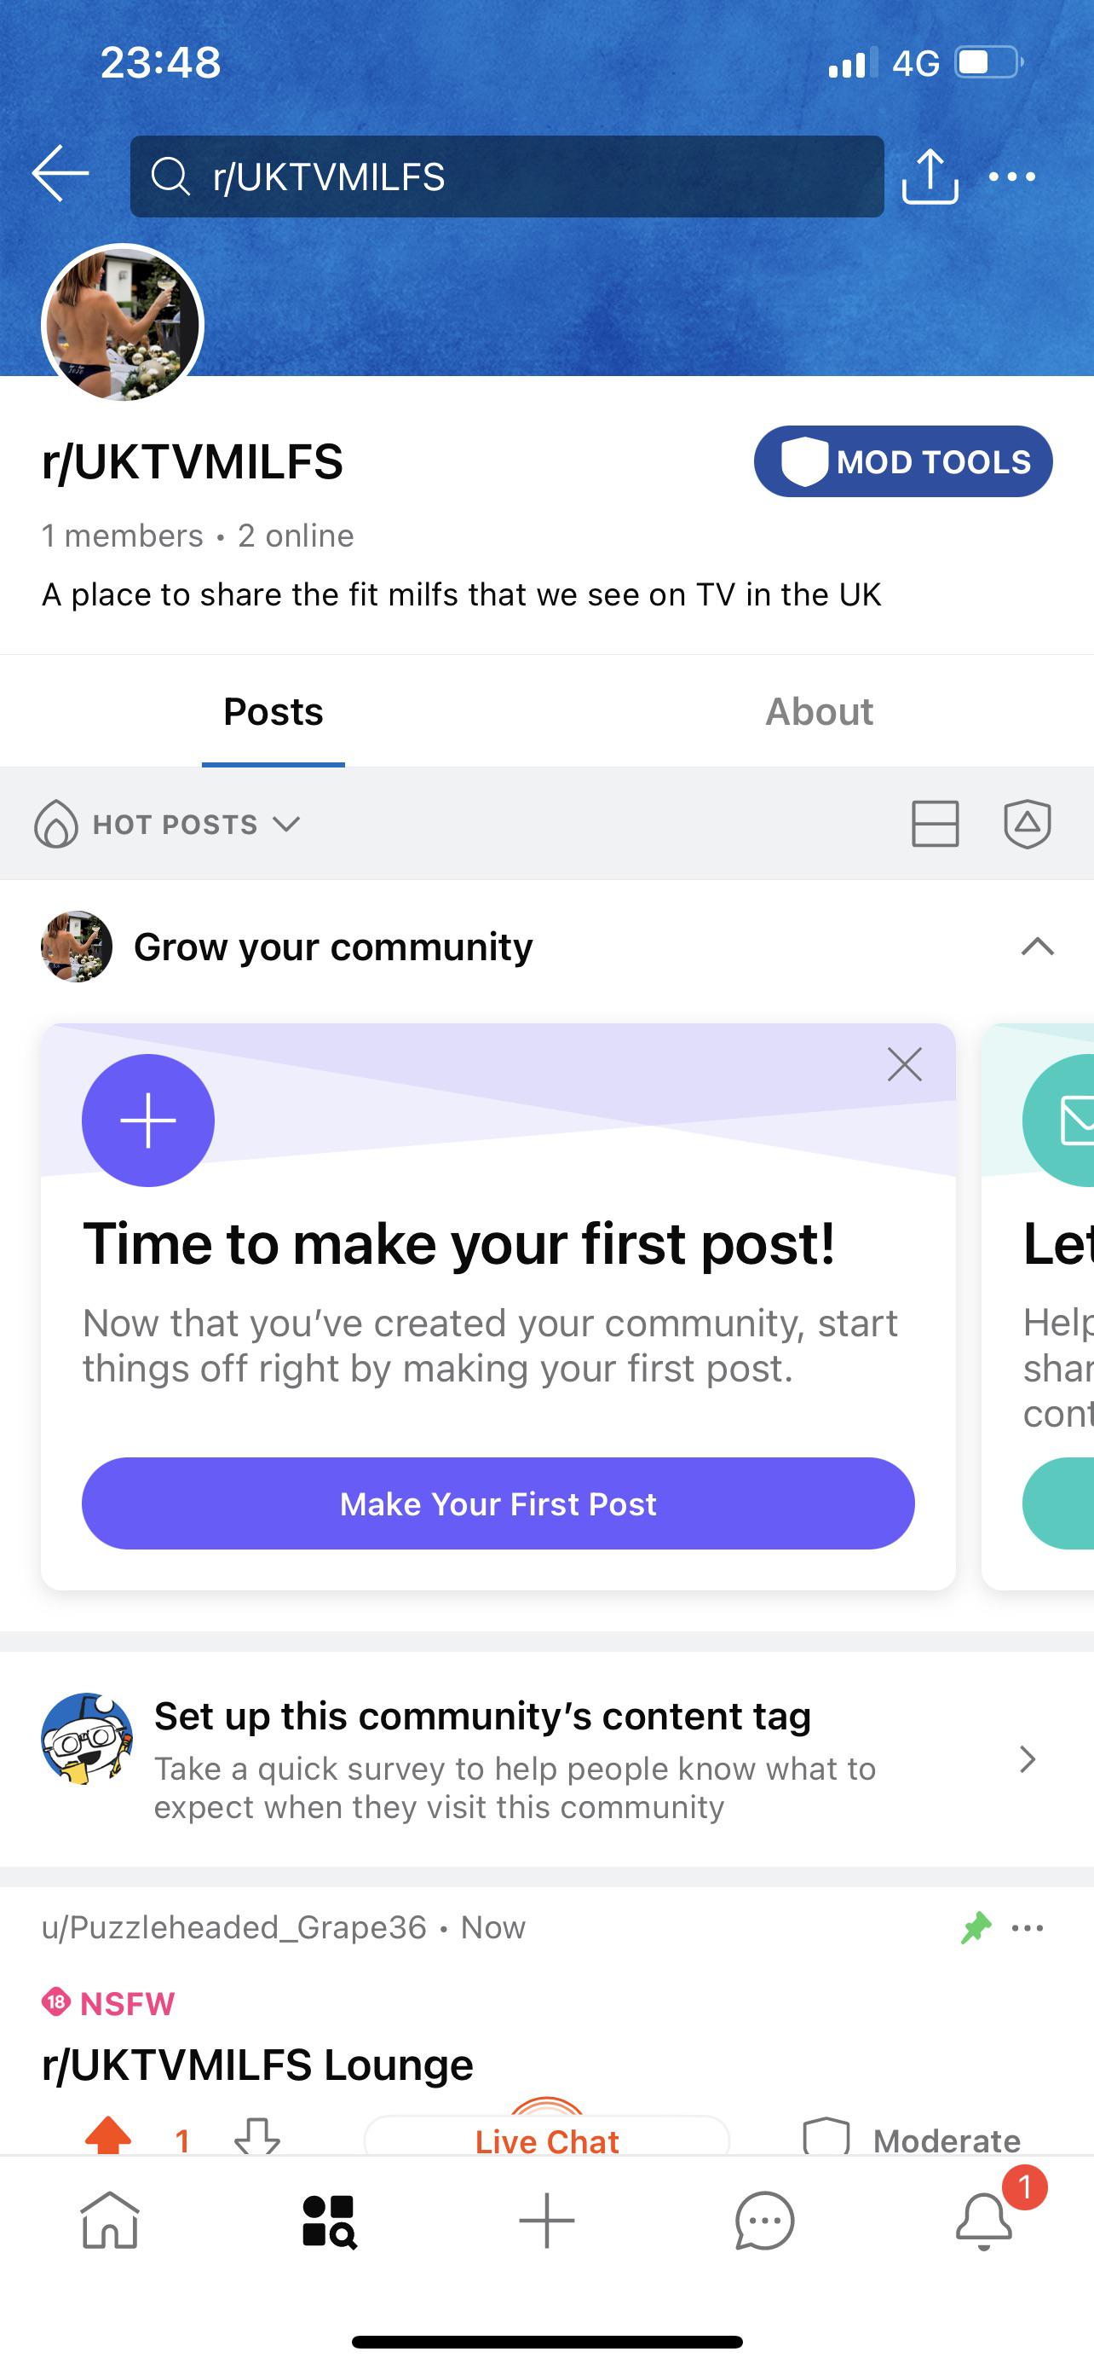
Task: Go to the Home tab icon
Action: (x=110, y=2220)
